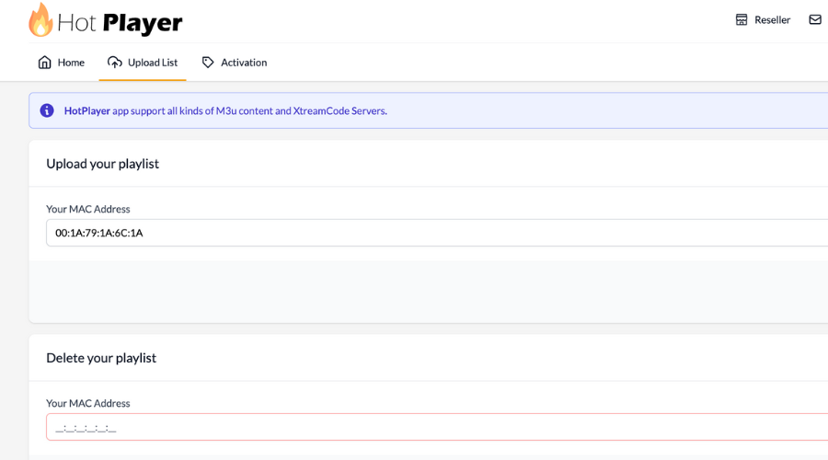Click the cloud upload icon
The width and height of the screenshot is (828, 460).
tap(115, 63)
